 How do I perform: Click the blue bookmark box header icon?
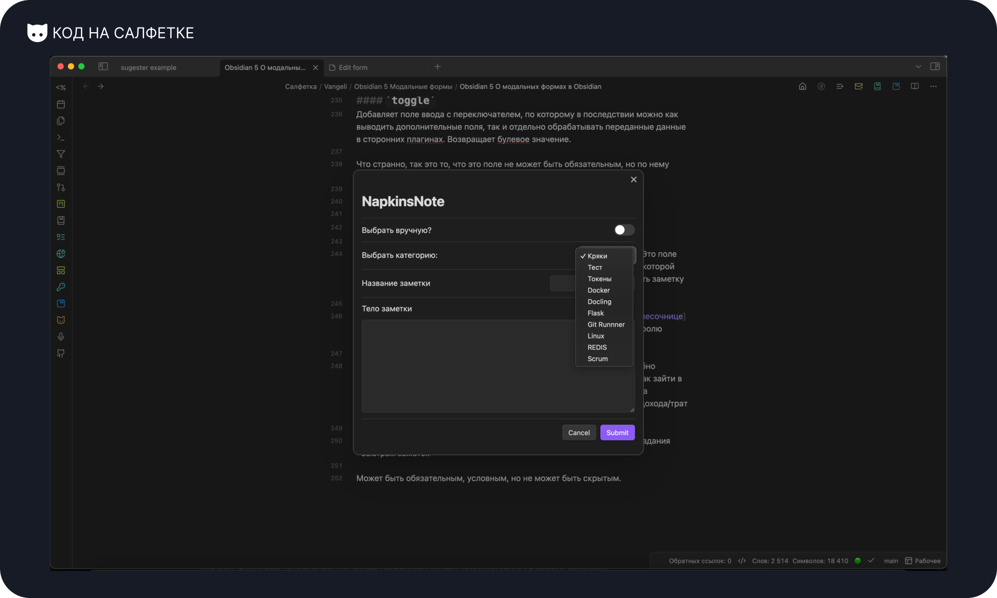pos(896,86)
